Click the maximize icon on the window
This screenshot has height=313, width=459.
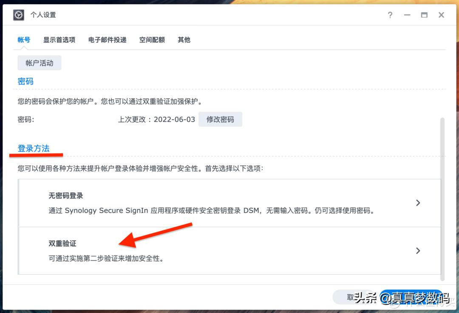point(424,15)
